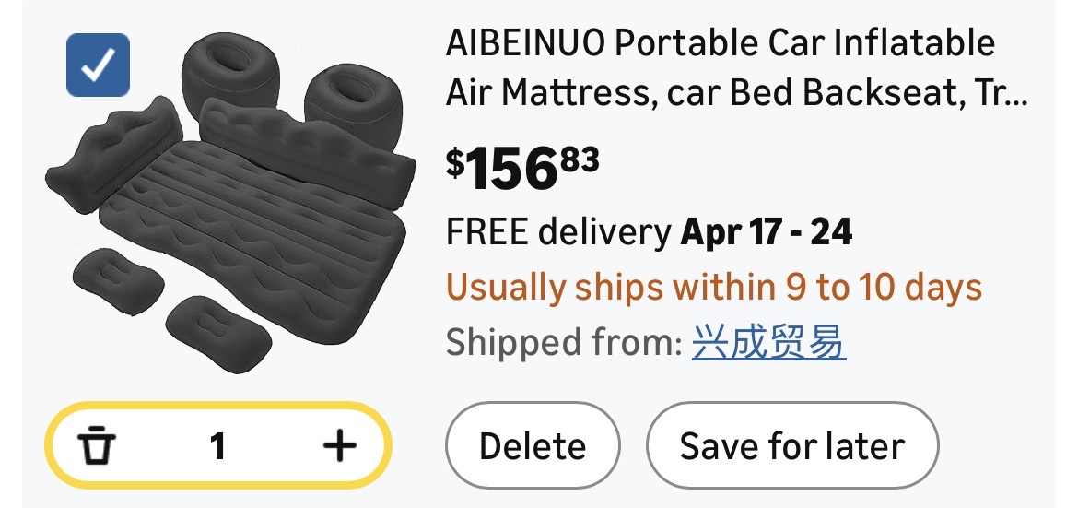This screenshot has height=508, width=1078.
Task: Click the dollar sign before the price
Action: (455, 162)
